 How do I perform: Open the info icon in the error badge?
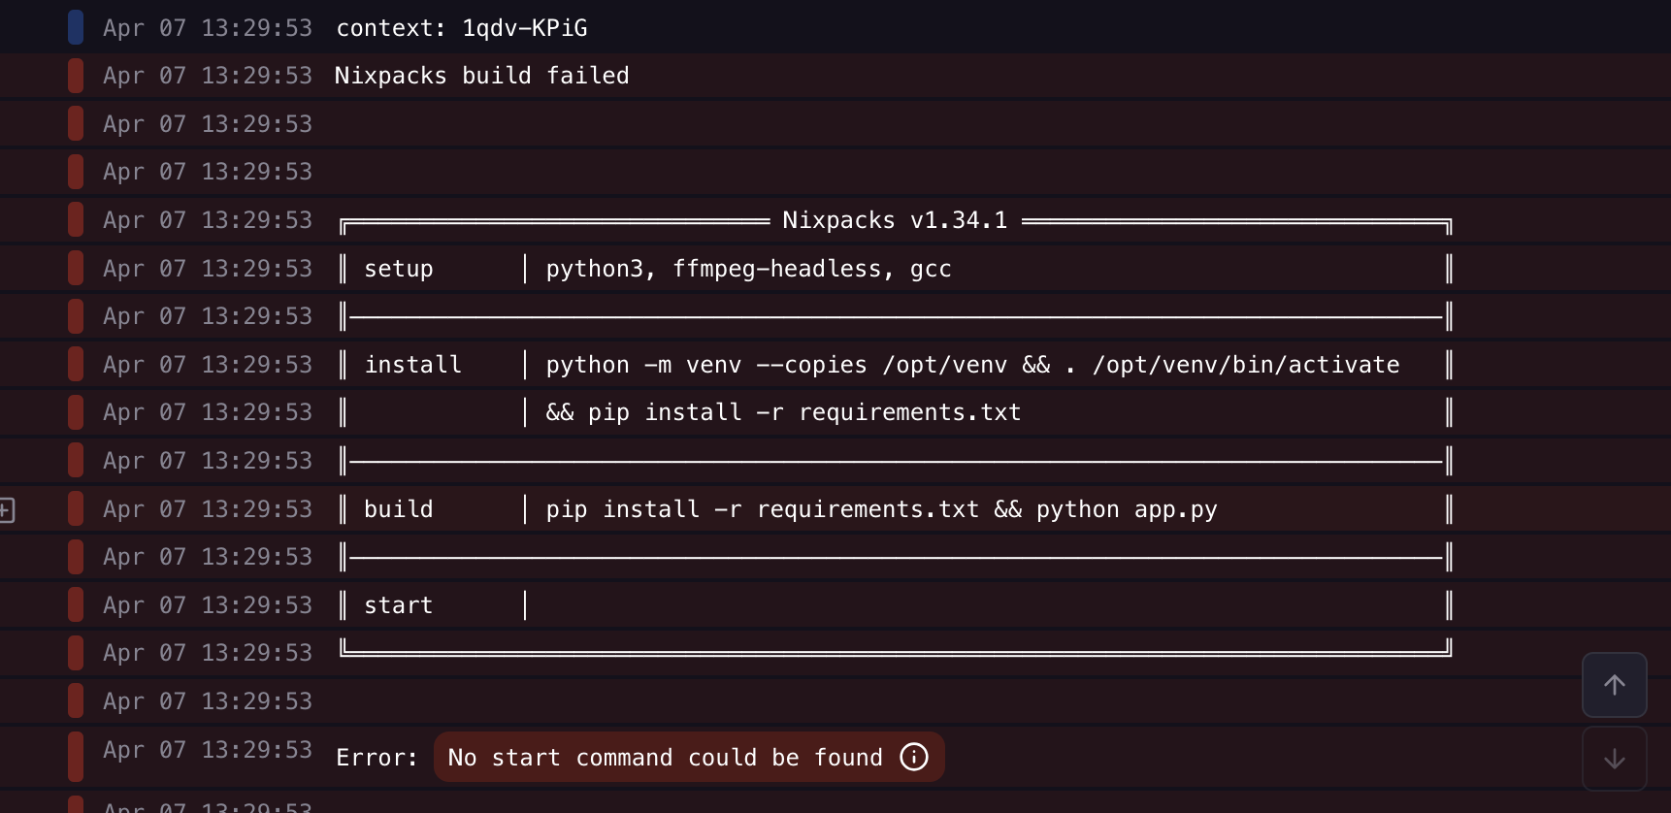tap(913, 757)
